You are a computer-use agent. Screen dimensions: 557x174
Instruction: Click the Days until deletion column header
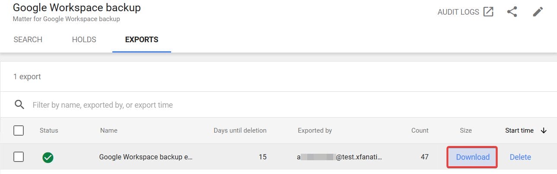[240, 130]
